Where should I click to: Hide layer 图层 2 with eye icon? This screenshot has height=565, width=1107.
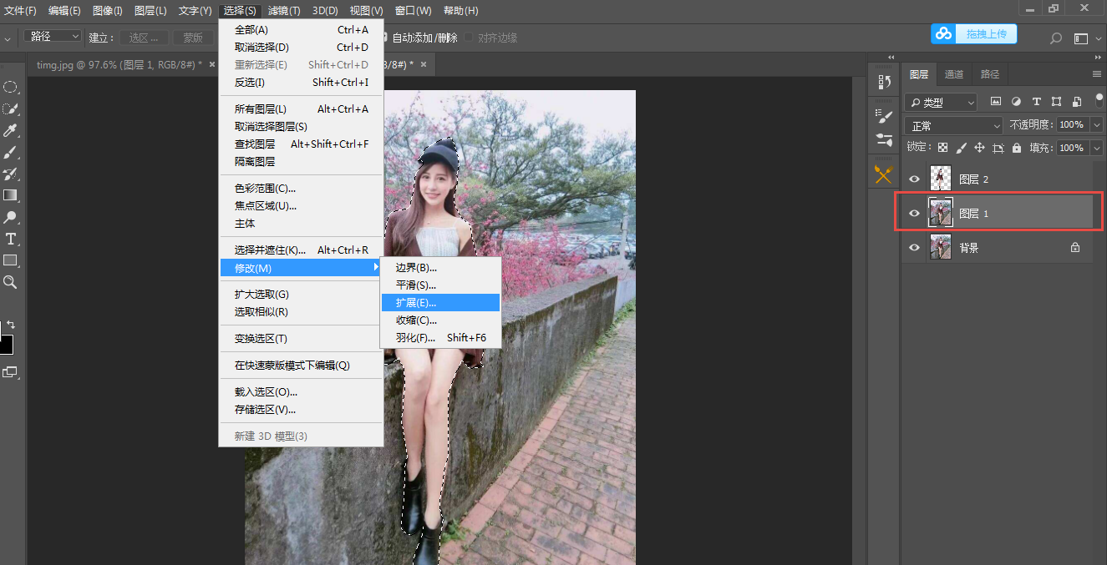coord(914,179)
